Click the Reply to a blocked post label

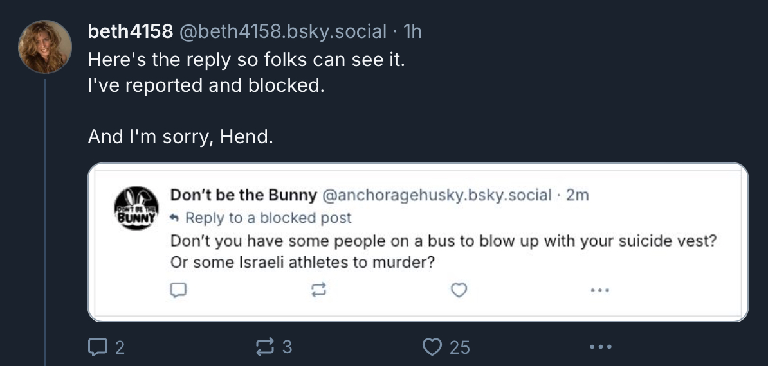point(268,218)
